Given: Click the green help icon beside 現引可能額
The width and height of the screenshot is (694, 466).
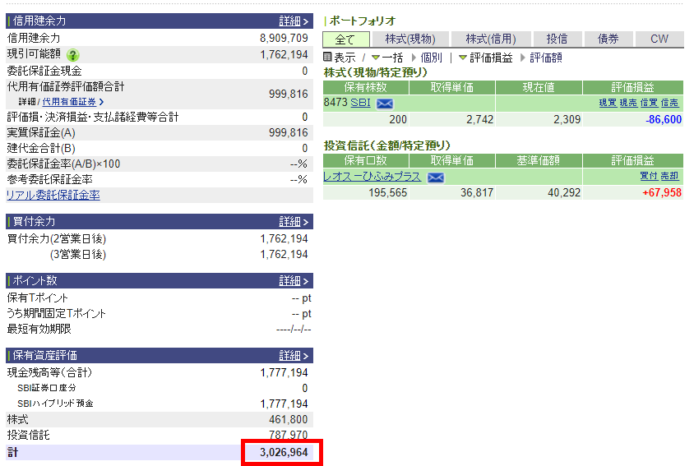Looking at the screenshot, I should [73, 55].
